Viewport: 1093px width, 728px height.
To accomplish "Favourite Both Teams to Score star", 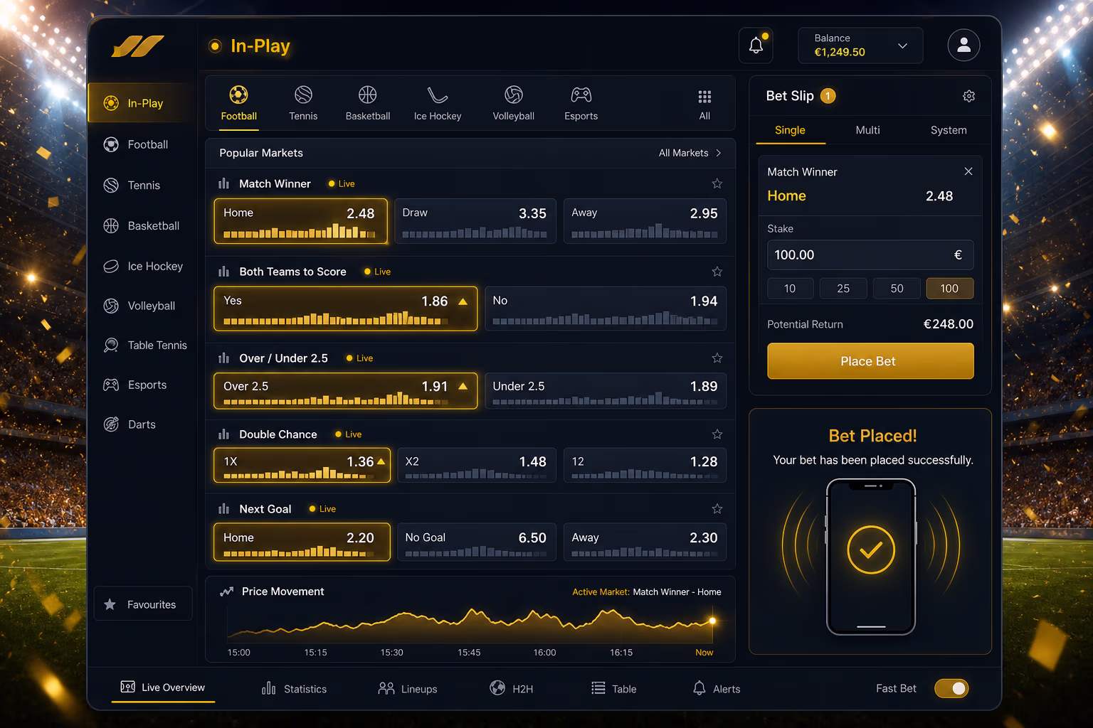I will (x=717, y=272).
